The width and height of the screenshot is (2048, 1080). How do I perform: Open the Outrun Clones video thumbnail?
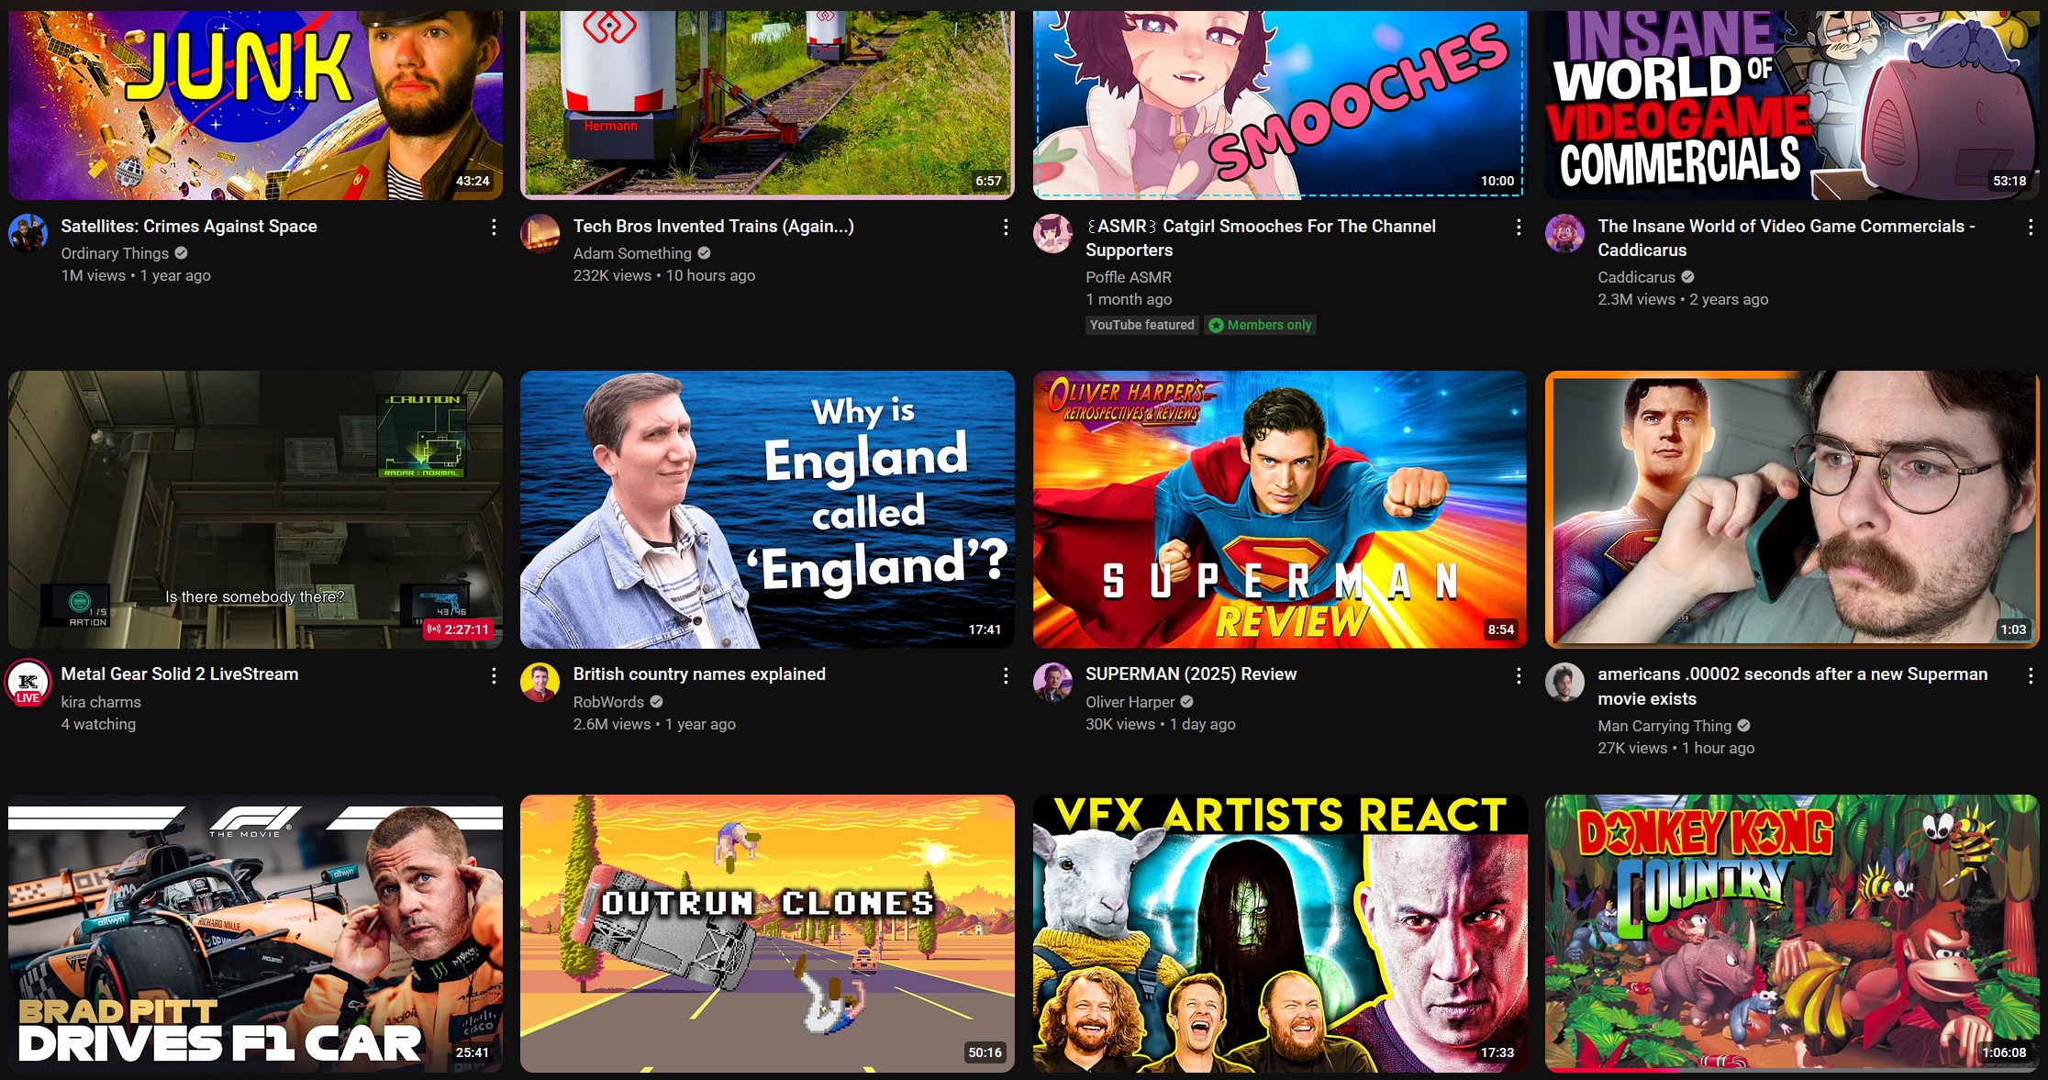[767, 933]
